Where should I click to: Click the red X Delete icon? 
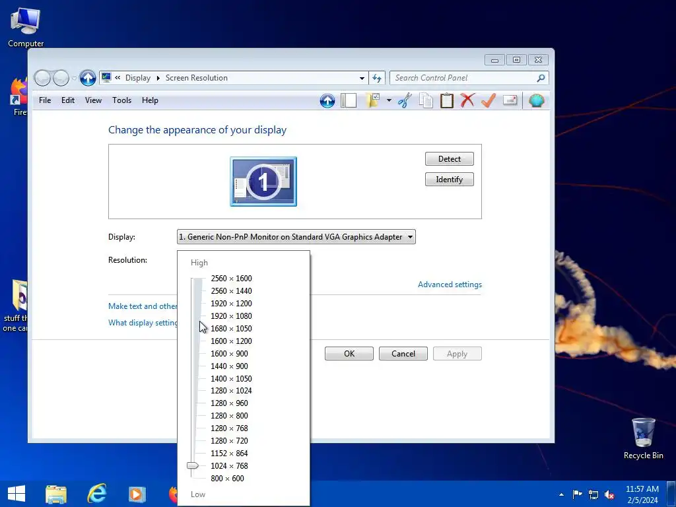(x=467, y=100)
